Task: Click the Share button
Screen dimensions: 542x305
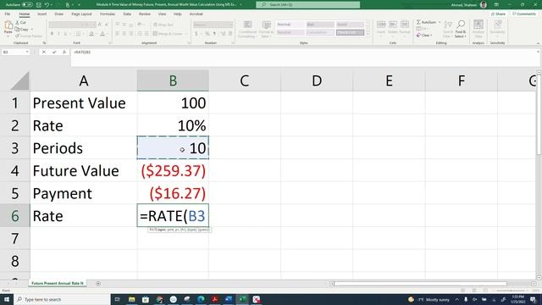Action: (x=499, y=14)
